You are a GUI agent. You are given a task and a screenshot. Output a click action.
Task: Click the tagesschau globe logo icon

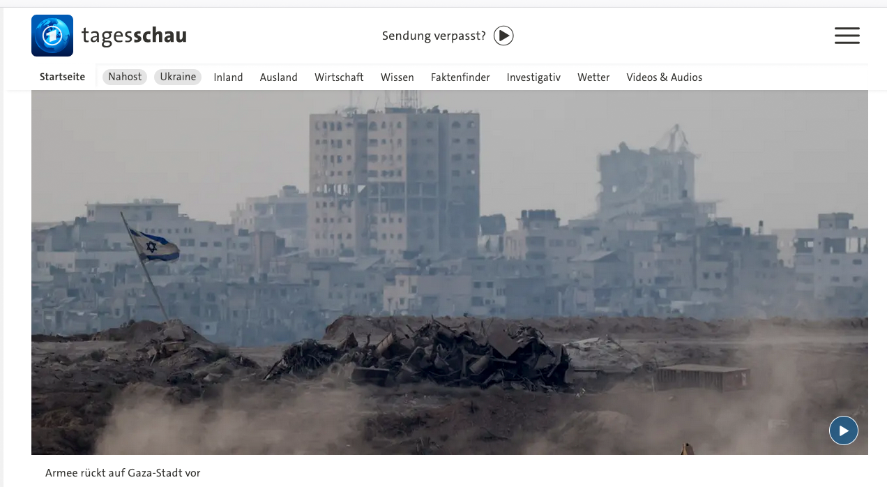pos(52,36)
